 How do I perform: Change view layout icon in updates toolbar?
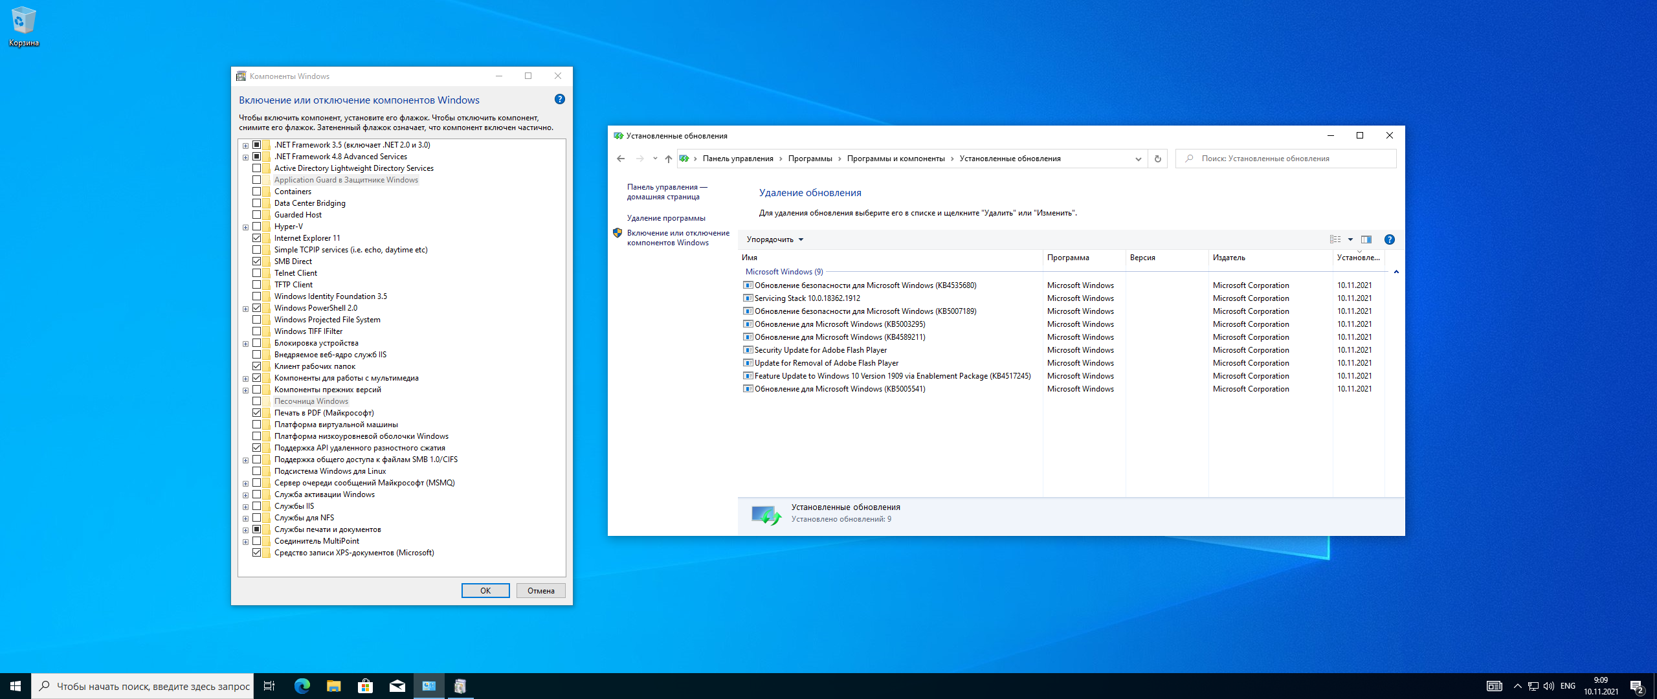pos(1335,239)
